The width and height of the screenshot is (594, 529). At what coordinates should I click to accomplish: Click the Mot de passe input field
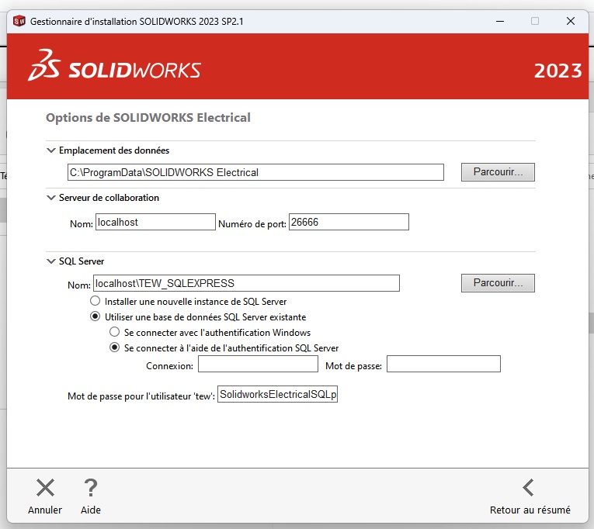click(443, 364)
